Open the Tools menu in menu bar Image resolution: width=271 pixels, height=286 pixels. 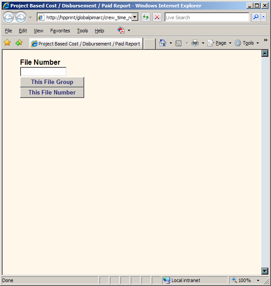(x=82, y=31)
